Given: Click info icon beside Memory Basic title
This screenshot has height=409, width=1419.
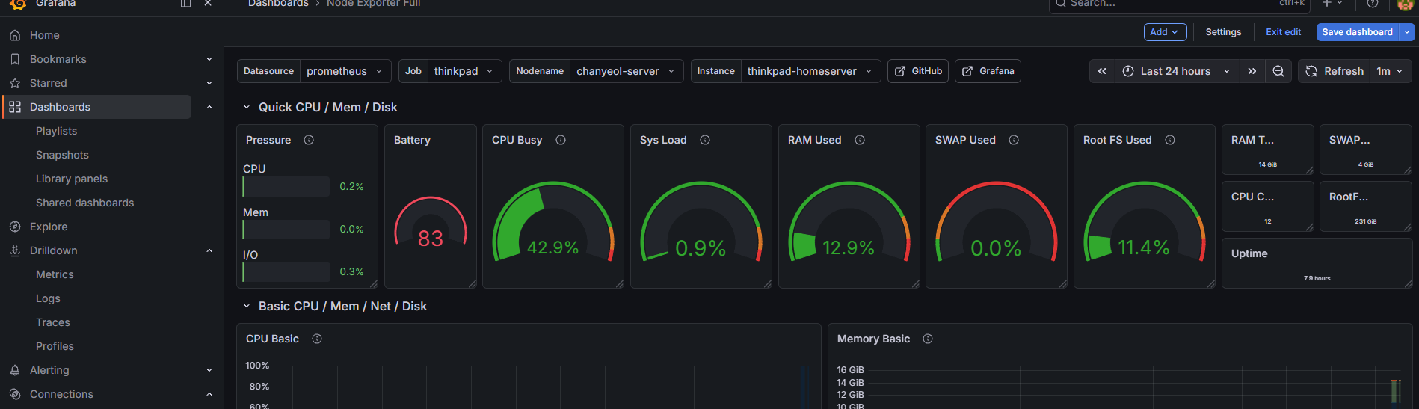Looking at the screenshot, I should tap(928, 339).
